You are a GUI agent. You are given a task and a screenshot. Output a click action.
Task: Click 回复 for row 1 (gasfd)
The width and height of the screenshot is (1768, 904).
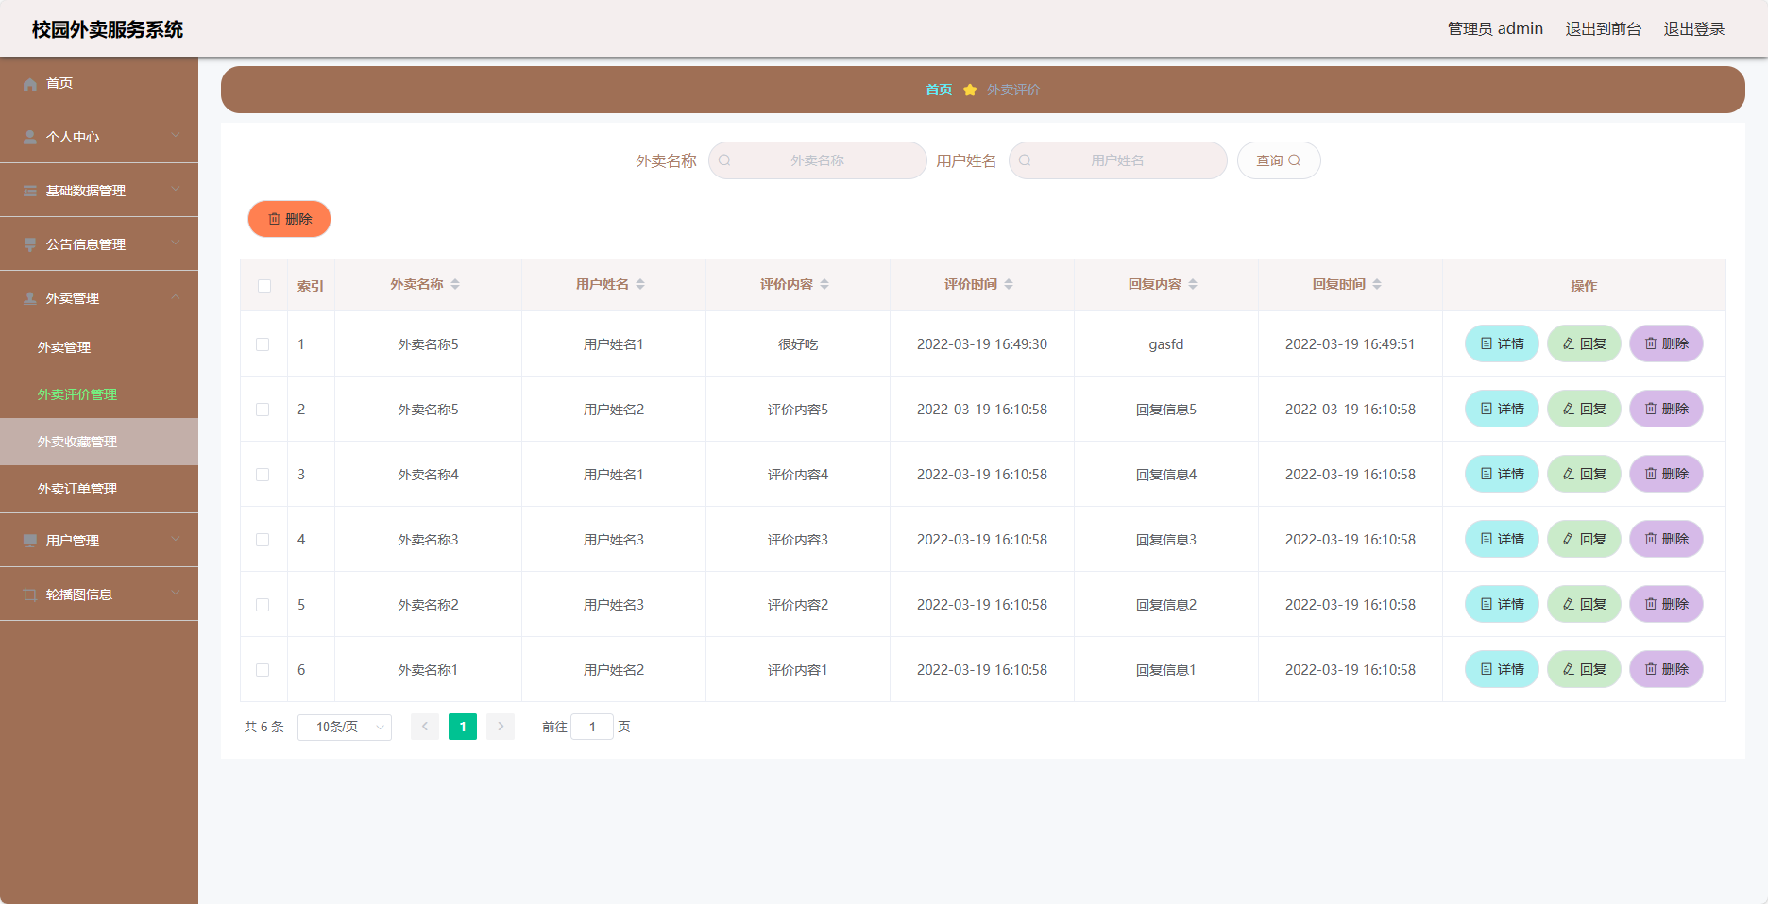click(x=1584, y=343)
